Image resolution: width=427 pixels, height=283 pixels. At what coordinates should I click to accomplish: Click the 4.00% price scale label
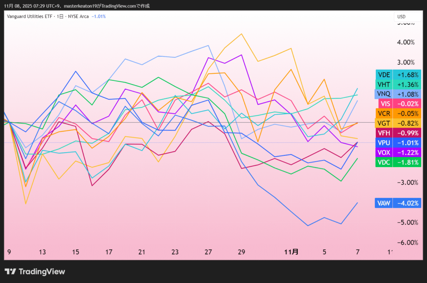click(405, 42)
